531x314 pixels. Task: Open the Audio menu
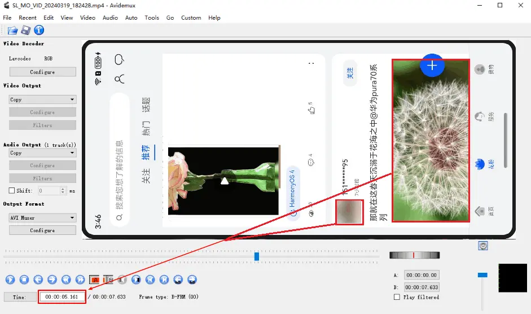[x=110, y=18]
